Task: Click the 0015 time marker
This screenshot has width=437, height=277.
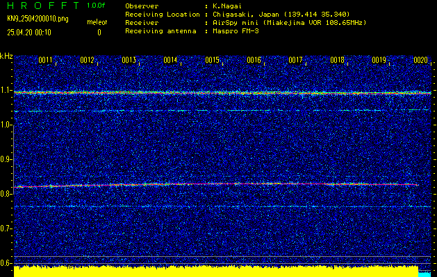Action: pos(212,60)
